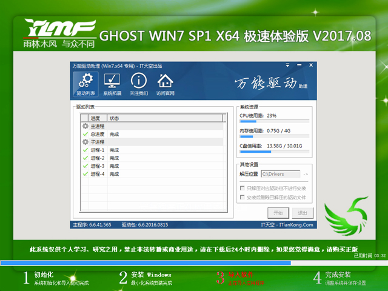
Task: Click the 进度 column header
Action: 98,118
